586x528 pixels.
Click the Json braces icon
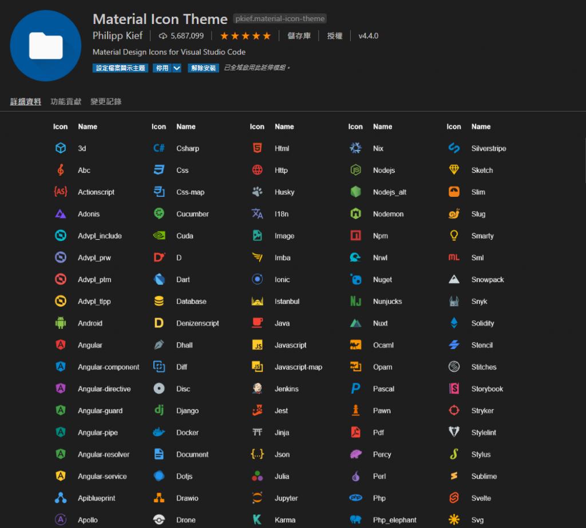point(257,454)
